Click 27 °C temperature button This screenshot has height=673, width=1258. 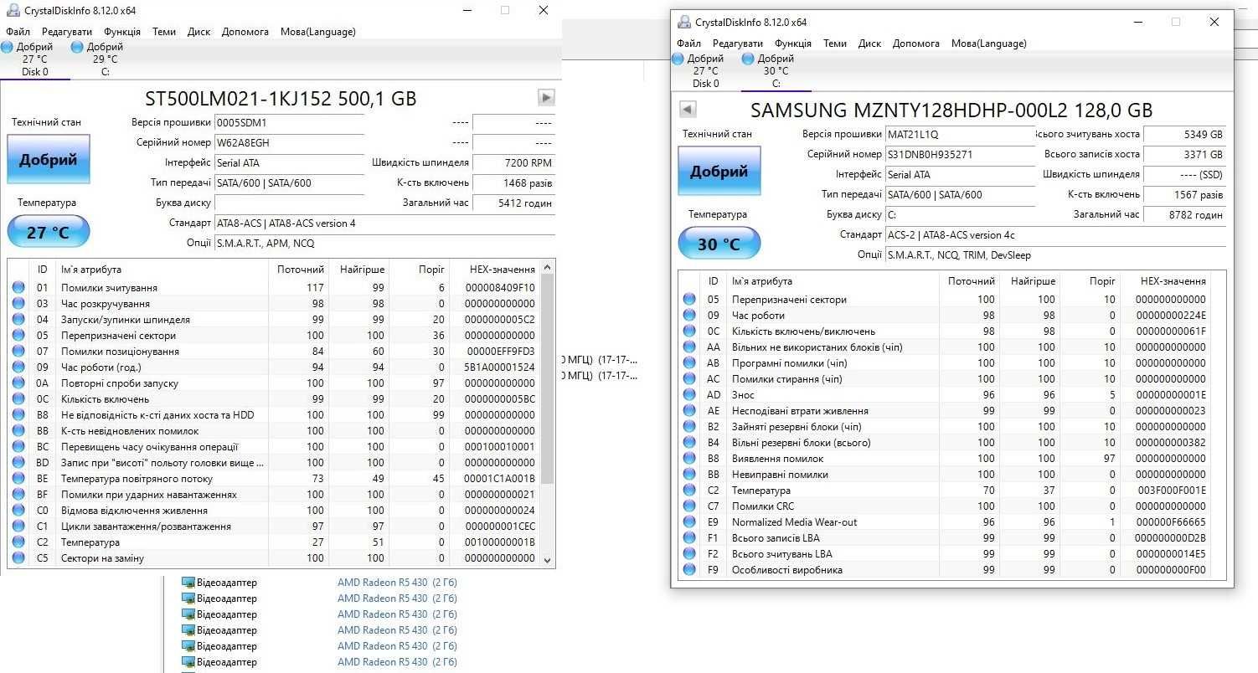pos(48,232)
